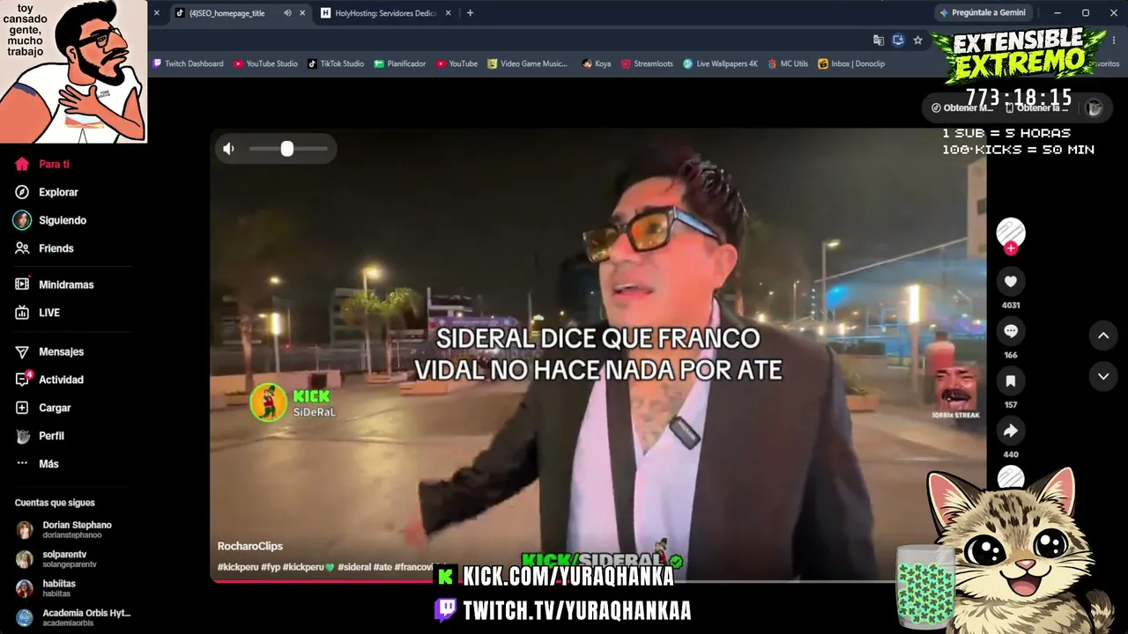
Task: Open the Video Game Music bookmark
Action: click(528, 63)
